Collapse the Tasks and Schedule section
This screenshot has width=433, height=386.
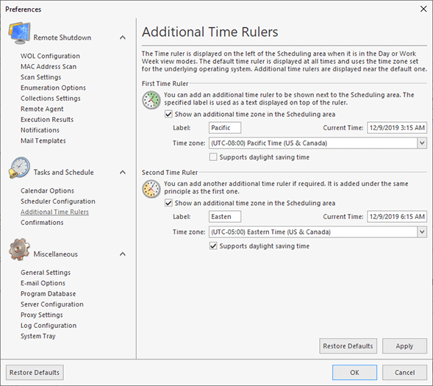[x=123, y=172]
